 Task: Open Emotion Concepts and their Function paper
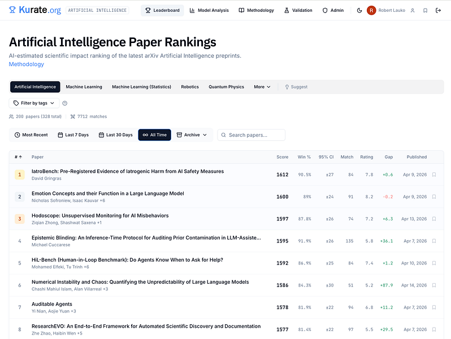point(108,193)
